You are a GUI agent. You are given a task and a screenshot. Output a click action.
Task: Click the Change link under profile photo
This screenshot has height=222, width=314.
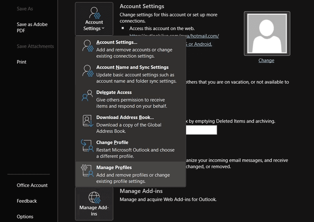click(x=266, y=61)
